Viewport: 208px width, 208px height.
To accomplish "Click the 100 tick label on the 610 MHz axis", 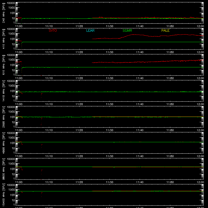I will tap(12, 65).
